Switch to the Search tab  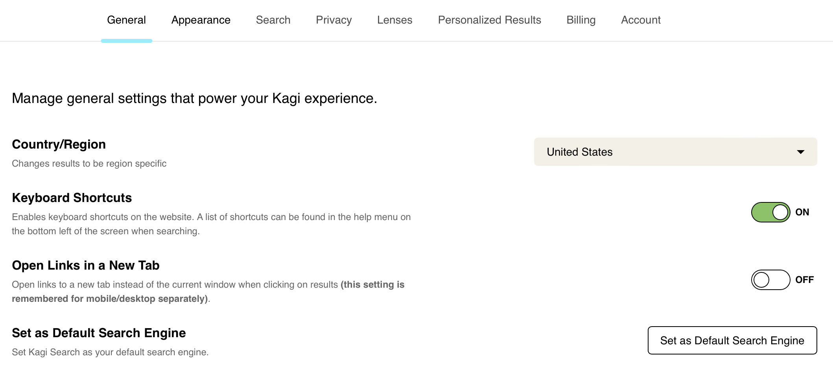(273, 20)
